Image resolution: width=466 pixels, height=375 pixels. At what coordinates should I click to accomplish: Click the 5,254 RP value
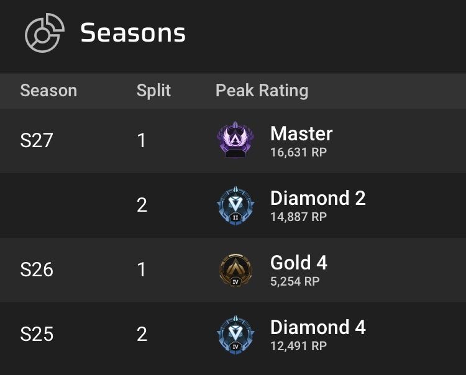point(295,281)
